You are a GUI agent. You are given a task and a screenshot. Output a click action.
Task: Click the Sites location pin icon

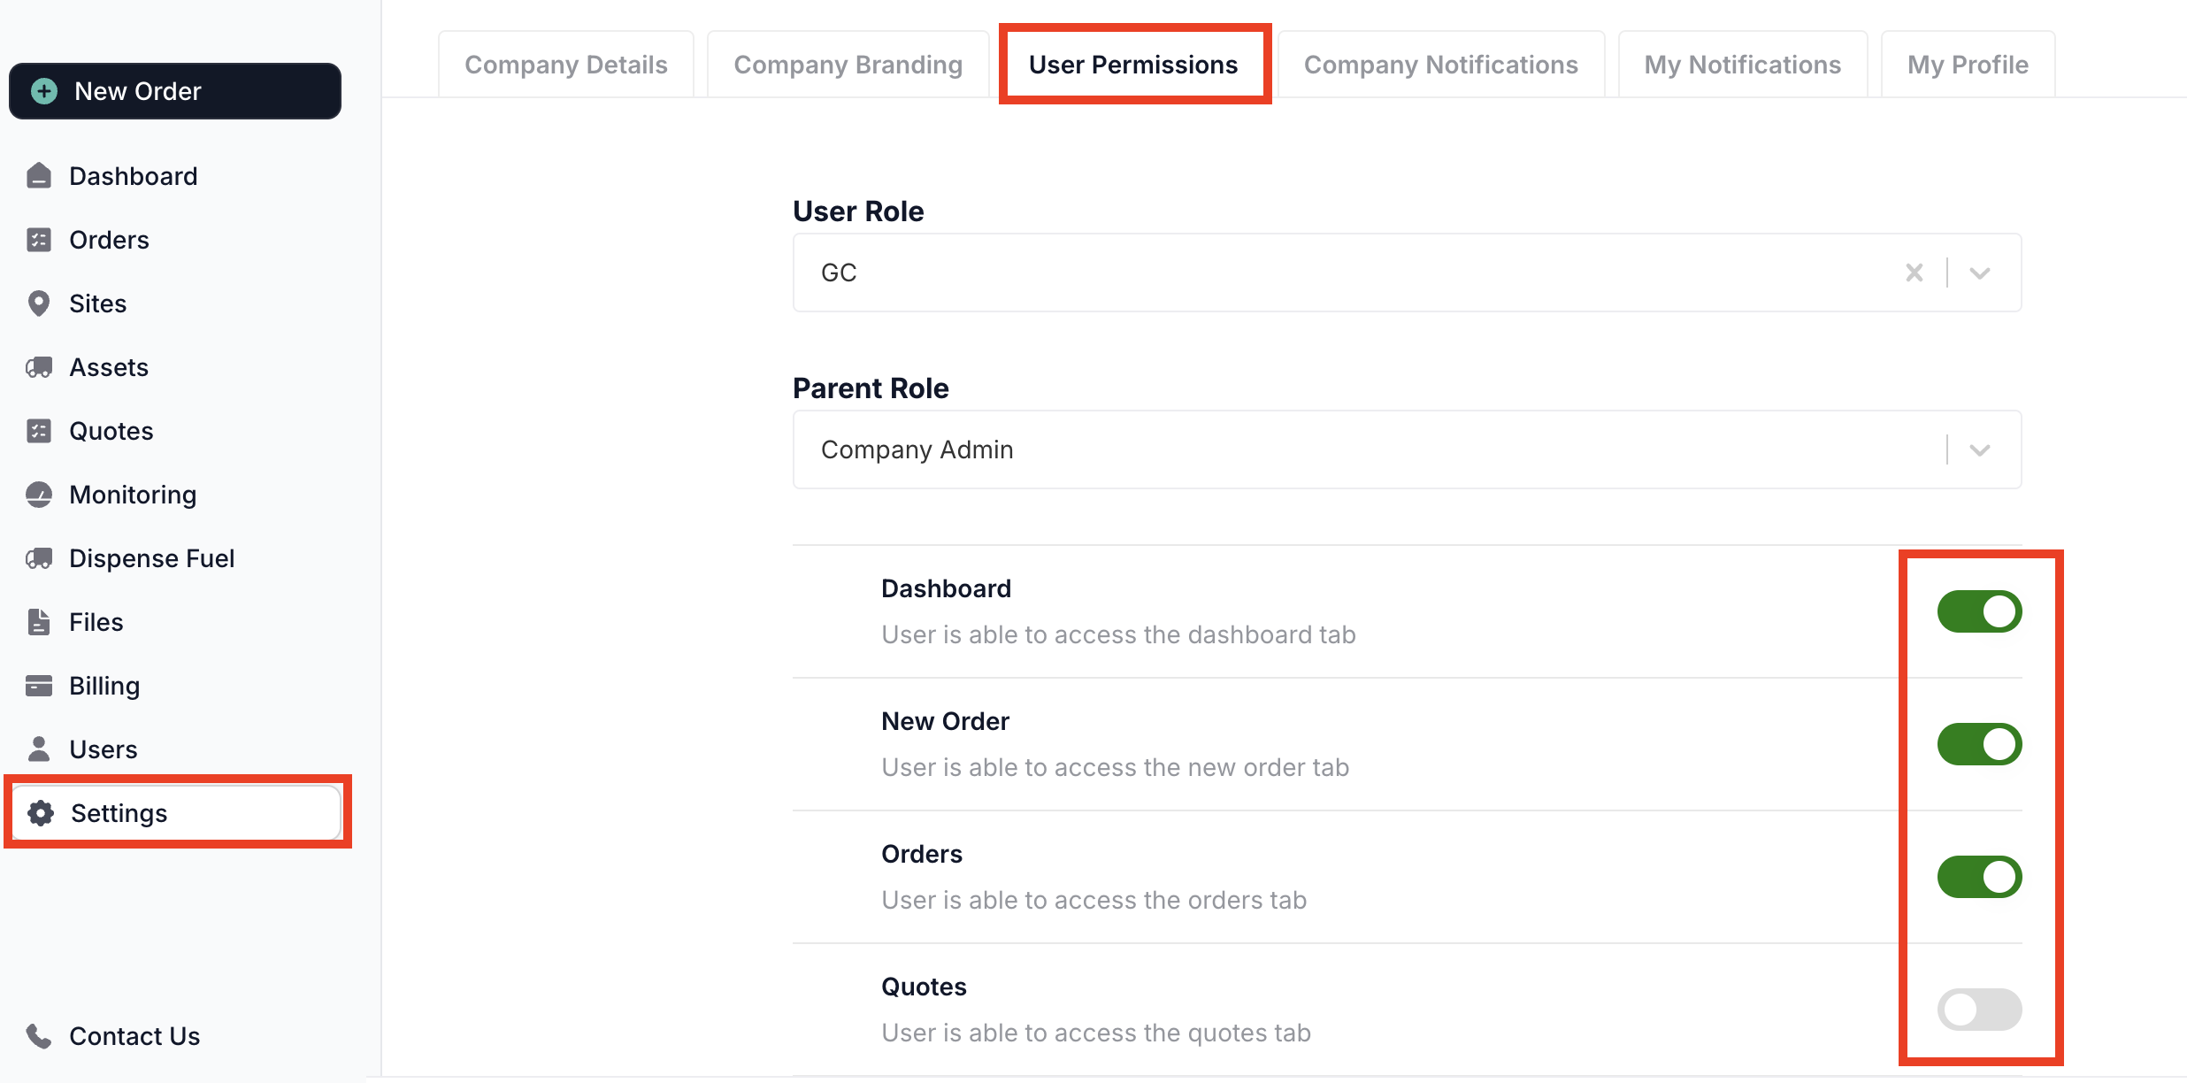(39, 303)
